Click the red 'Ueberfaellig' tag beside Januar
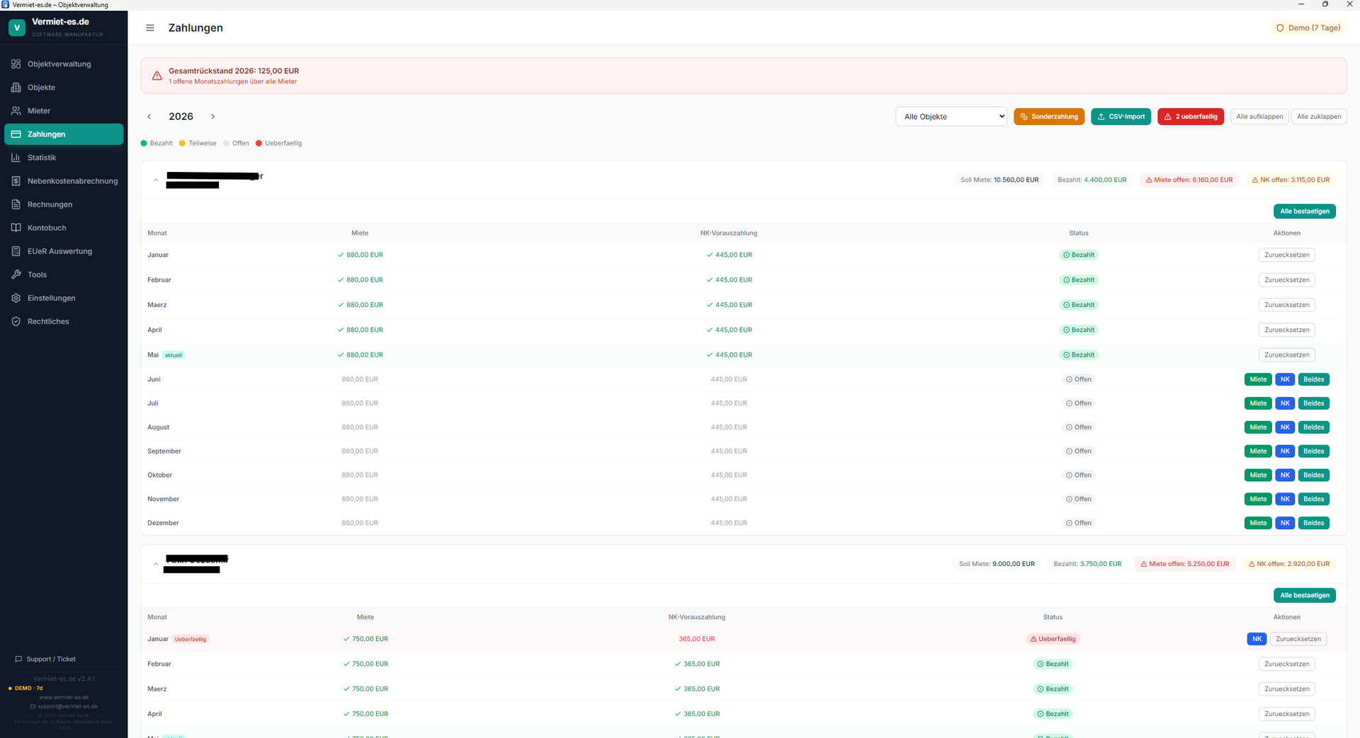This screenshot has width=1360, height=738. click(x=191, y=640)
